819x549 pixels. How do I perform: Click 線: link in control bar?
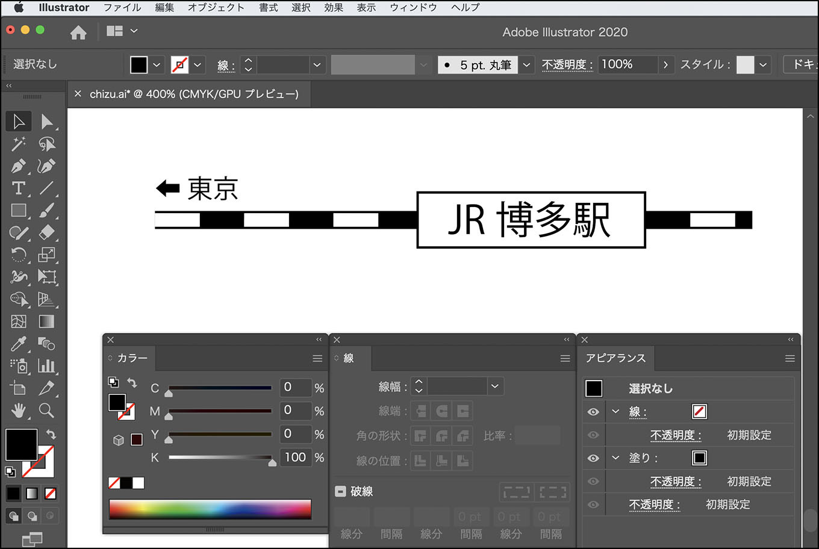[226, 65]
